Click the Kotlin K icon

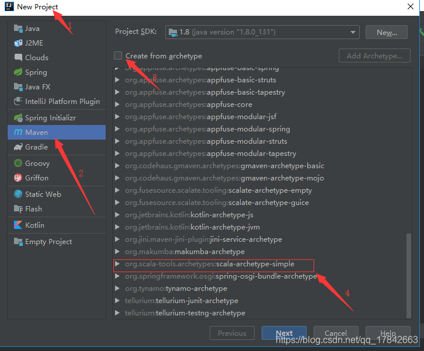18,225
